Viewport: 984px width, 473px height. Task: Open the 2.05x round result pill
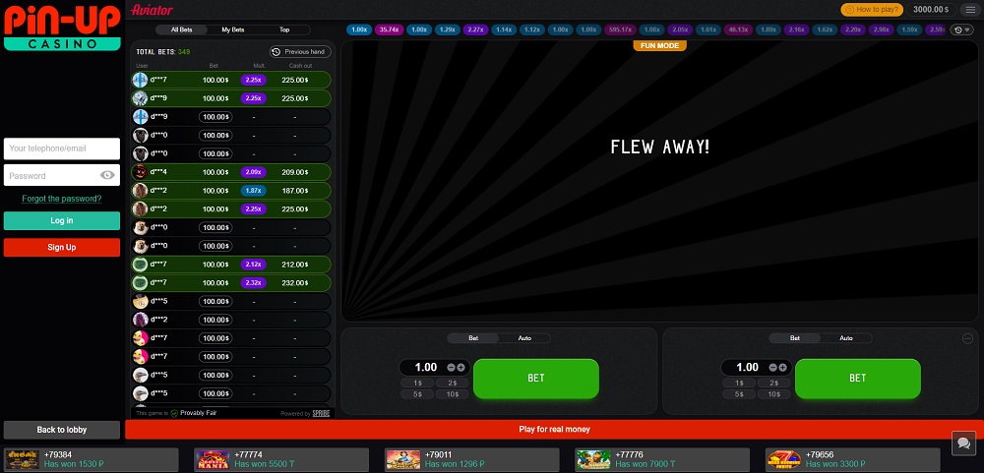coord(680,30)
